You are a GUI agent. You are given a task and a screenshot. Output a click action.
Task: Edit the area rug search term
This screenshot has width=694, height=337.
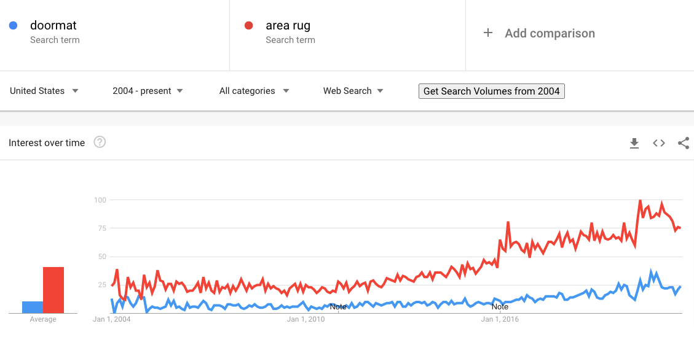click(x=288, y=26)
